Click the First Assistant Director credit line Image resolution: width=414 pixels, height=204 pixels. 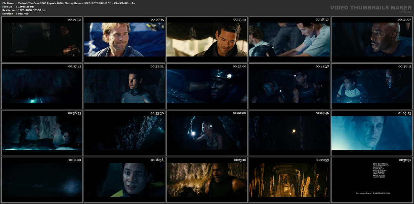pos(373,193)
